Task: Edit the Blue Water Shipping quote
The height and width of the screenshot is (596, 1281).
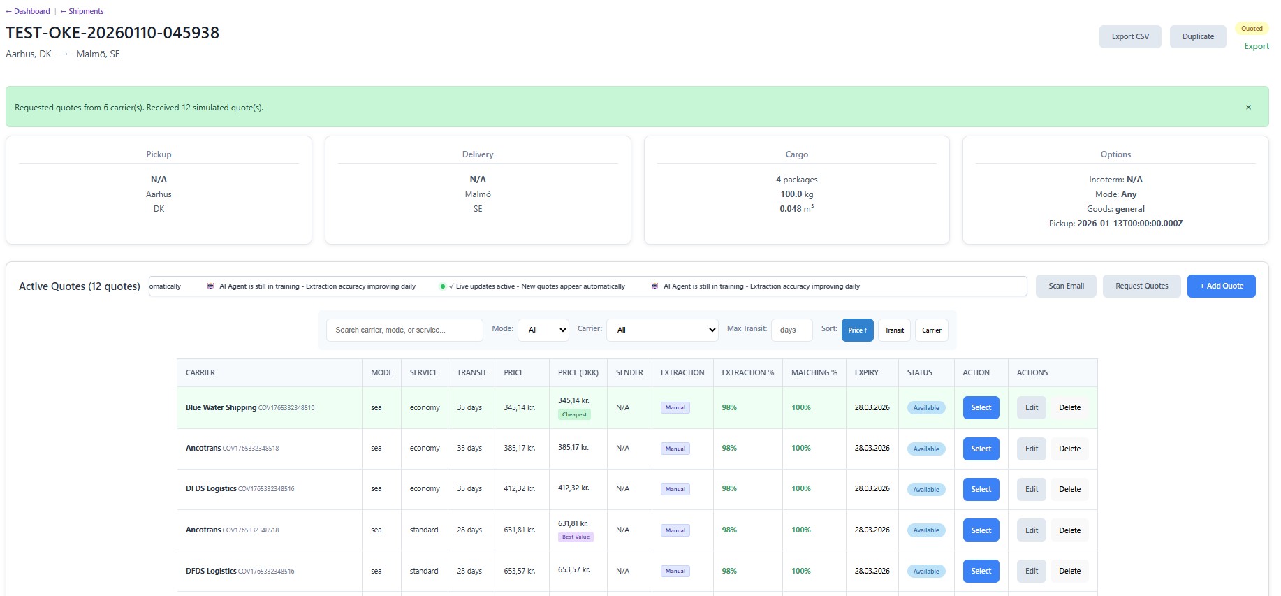Action: pyautogui.click(x=1032, y=407)
